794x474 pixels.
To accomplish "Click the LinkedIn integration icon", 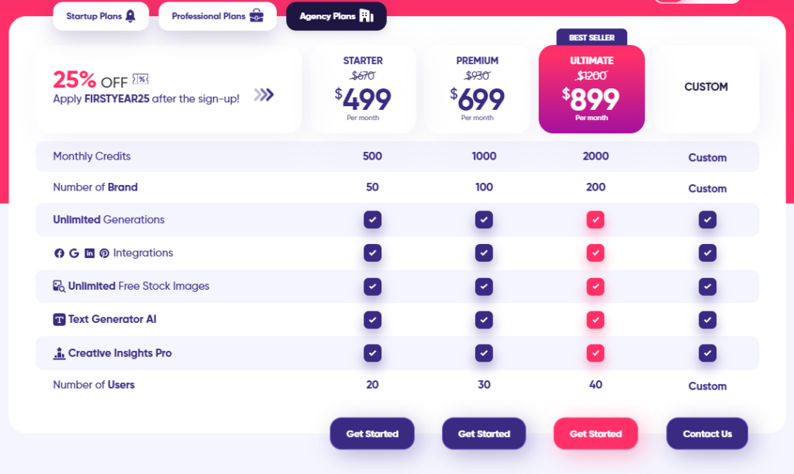I will pos(89,253).
